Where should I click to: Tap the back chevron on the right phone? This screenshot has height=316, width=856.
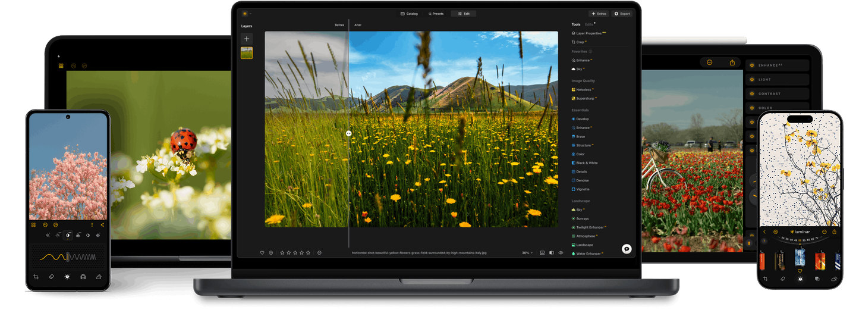click(x=764, y=231)
